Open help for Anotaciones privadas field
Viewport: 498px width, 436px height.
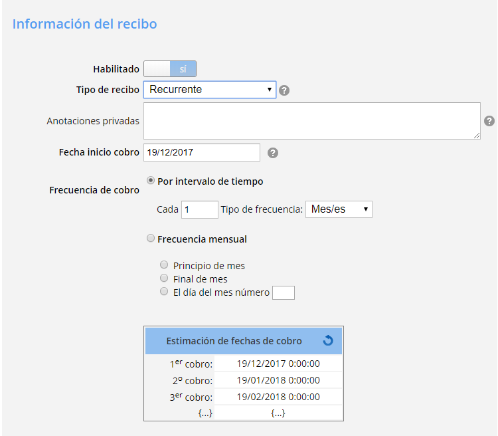489,121
